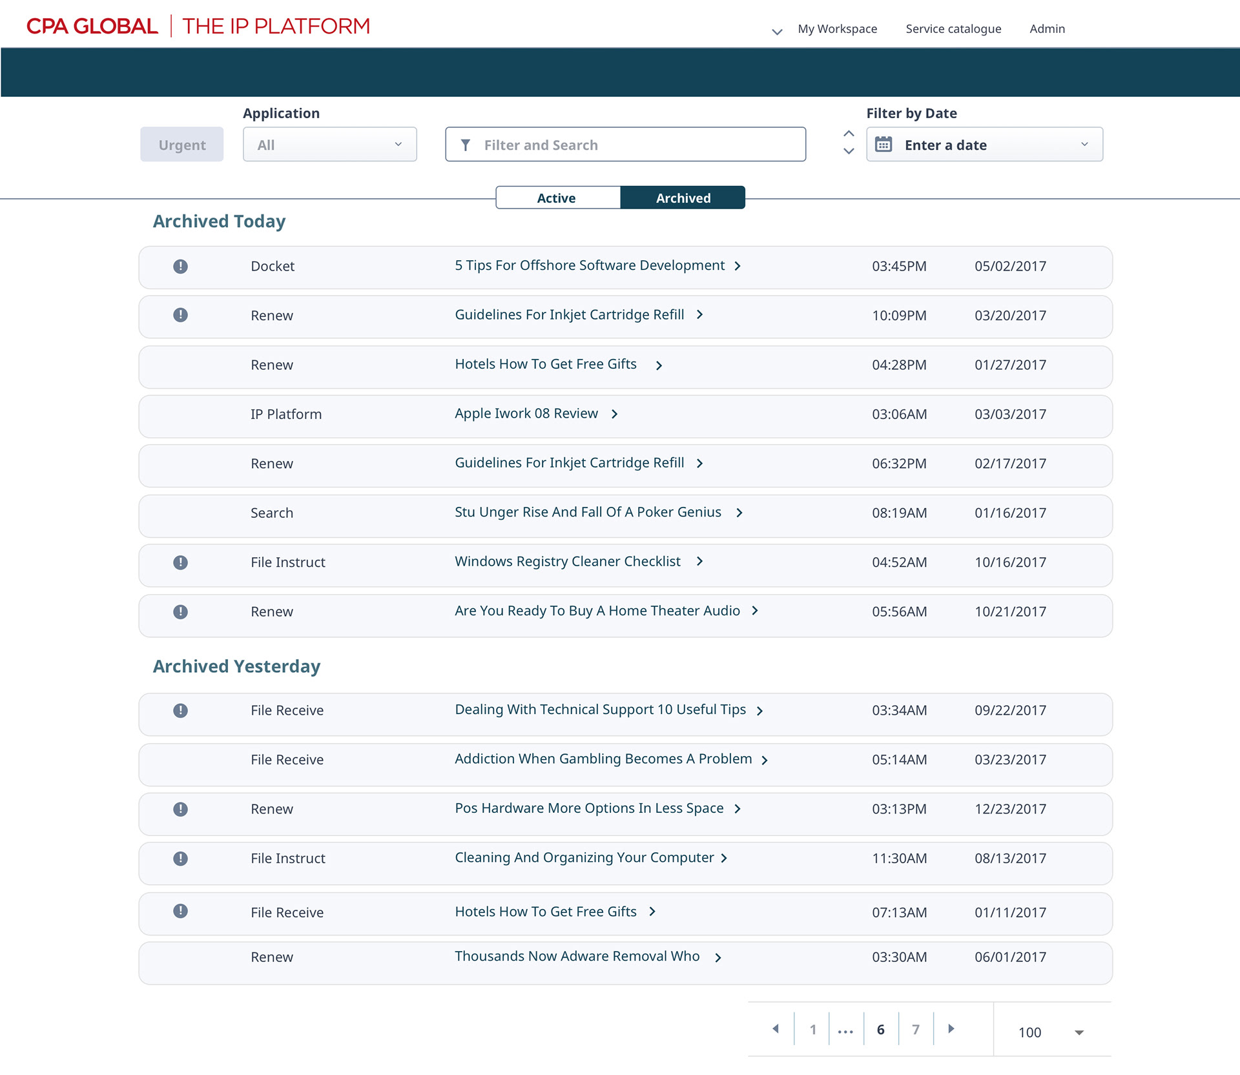
Task: Click chevron beside Guidelines For Inkjet 06:32PM row
Action: (x=699, y=464)
